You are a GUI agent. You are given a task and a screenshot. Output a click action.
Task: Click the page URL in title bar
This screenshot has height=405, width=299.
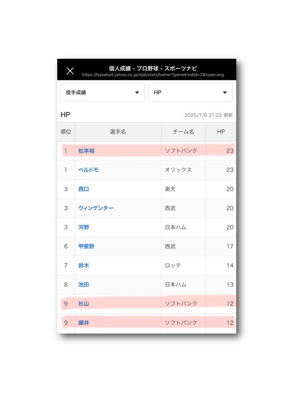click(153, 75)
